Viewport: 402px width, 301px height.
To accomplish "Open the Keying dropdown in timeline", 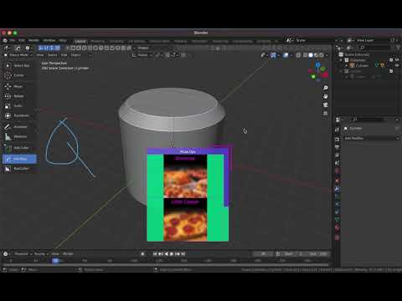I will [x=41, y=254].
